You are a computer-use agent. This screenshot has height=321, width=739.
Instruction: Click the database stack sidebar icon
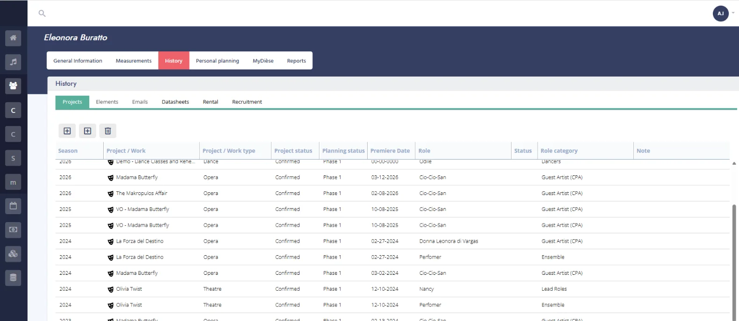click(x=13, y=278)
